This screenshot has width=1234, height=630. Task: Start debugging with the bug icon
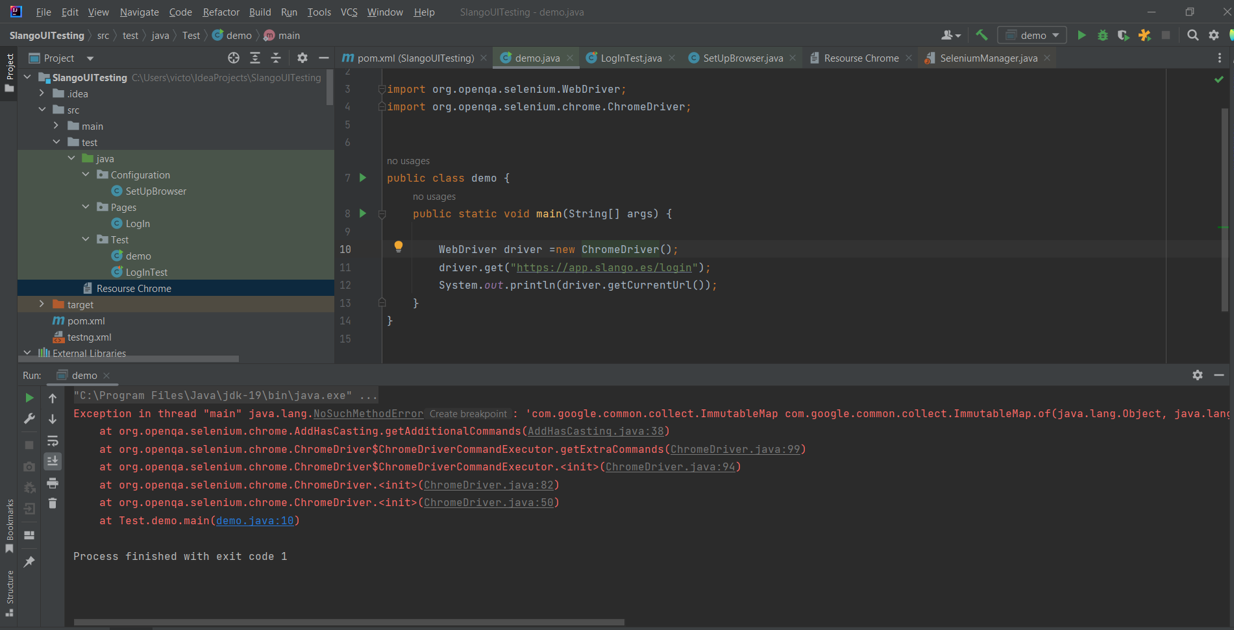tap(1102, 35)
